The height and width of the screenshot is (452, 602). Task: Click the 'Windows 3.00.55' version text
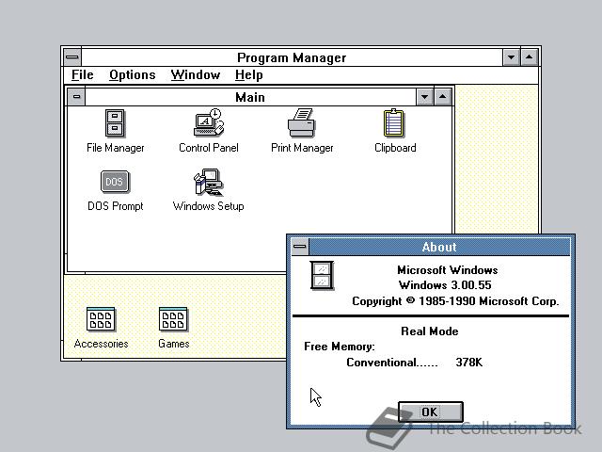(445, 285)
